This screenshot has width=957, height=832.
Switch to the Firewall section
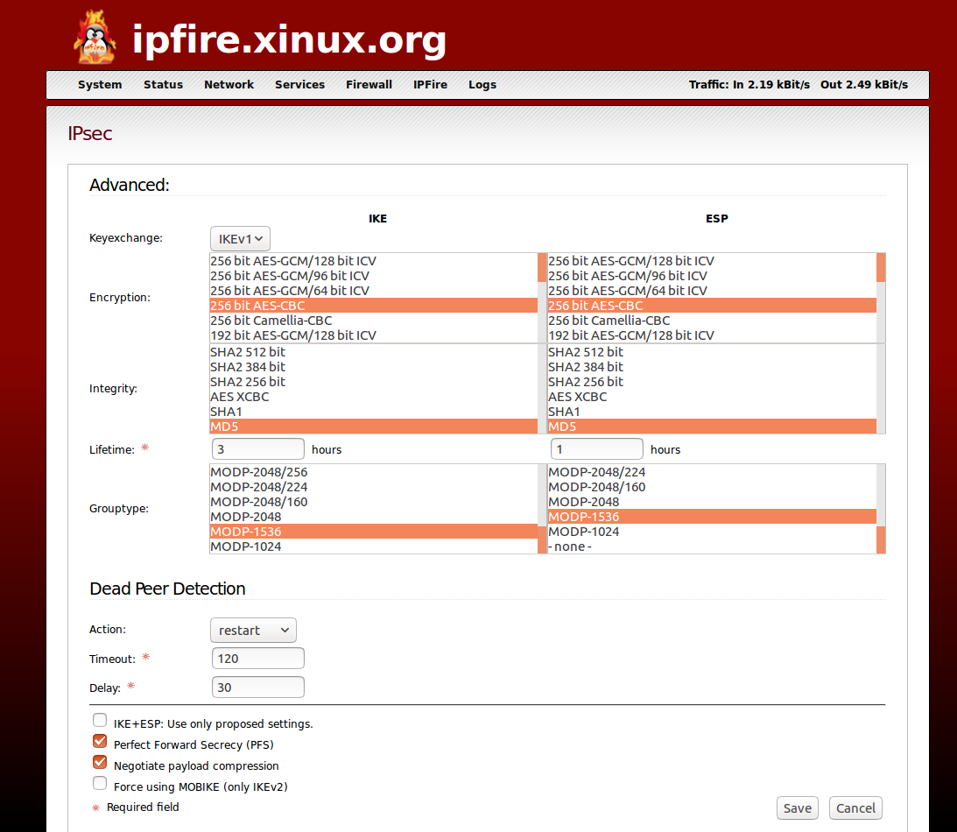[369, 84]
